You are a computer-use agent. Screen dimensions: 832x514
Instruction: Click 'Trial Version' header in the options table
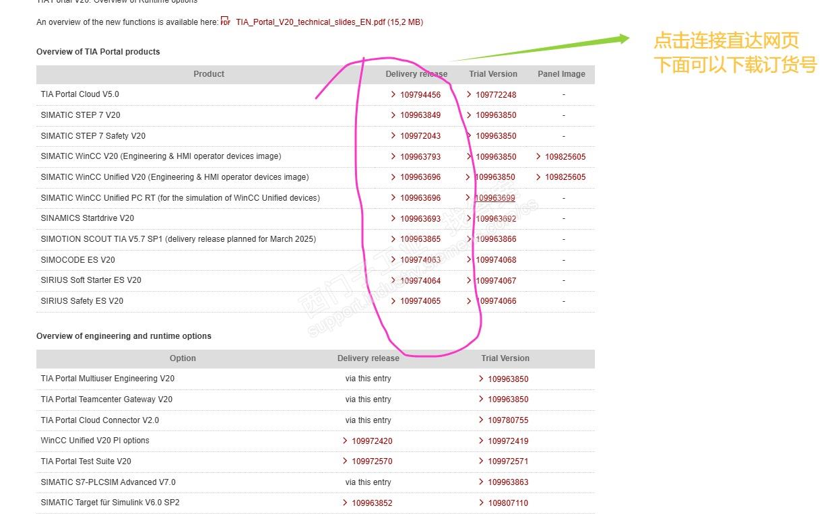click(505, 358)
